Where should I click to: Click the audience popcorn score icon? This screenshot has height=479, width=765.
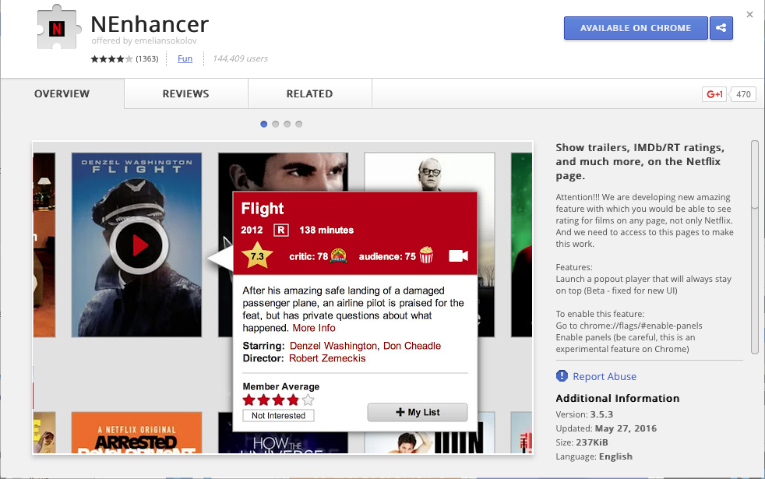tap(426, 255)
